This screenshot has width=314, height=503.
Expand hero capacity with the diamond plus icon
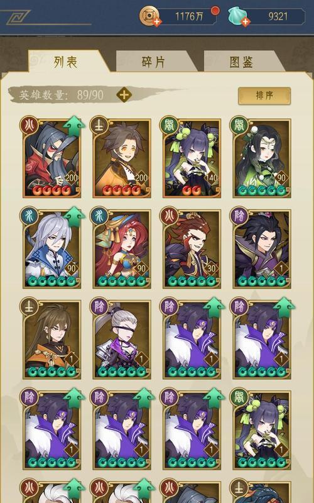(124, 95)
